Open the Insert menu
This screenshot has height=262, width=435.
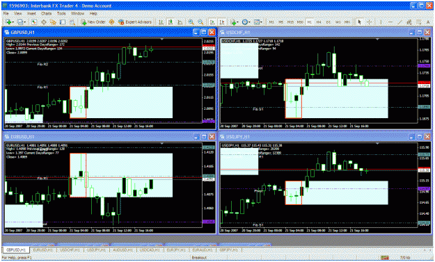(31, 13)
